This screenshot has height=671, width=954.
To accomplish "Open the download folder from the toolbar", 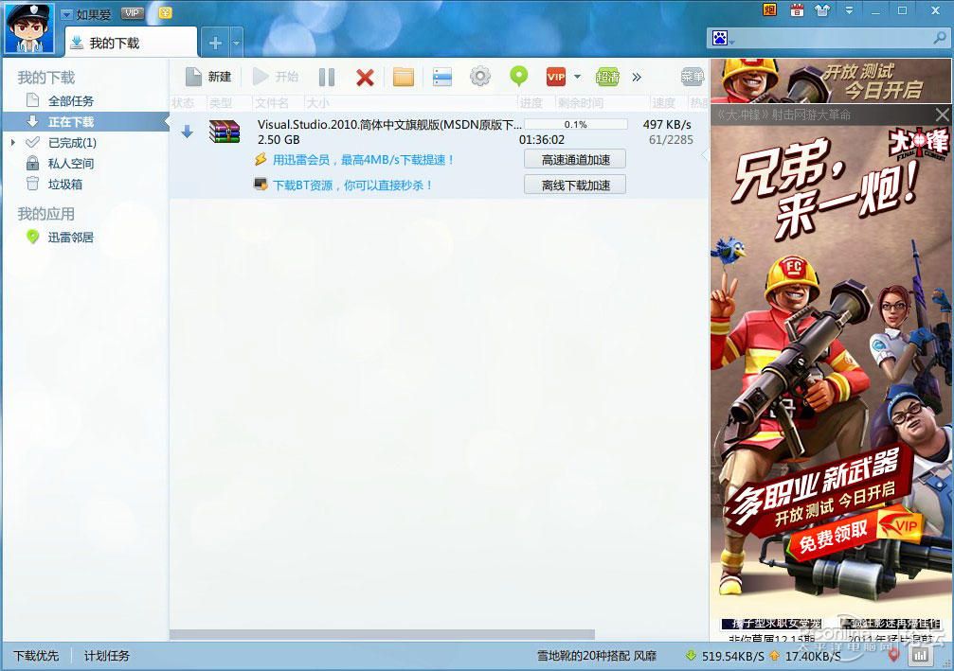I will 404,77.
